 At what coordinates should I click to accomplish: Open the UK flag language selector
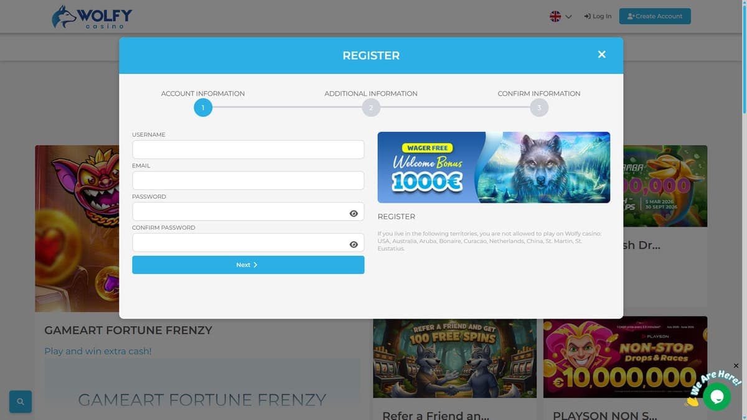pyautogui.click(x=561, y=16)
